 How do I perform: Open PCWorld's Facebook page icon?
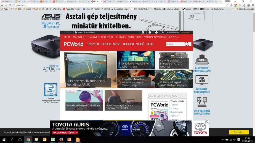pyautogui.click(x=150, y=32)
